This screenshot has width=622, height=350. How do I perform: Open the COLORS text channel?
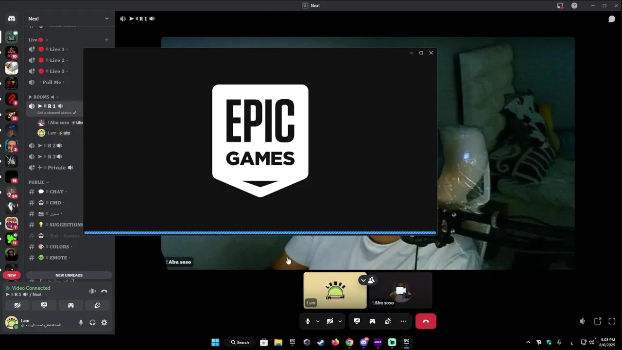coord(59,246)
